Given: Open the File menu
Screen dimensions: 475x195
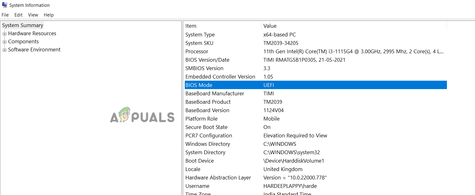Looking at the screenshot, I should pos(5,15).
